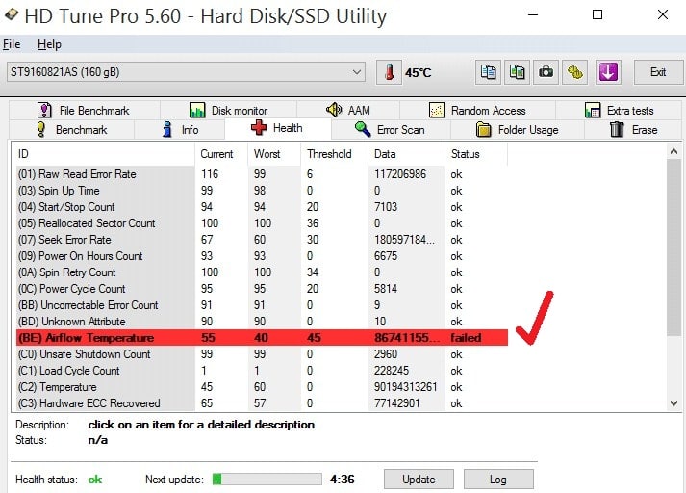Select the (0A) Spin Retry Count row

tap(262, 272)
